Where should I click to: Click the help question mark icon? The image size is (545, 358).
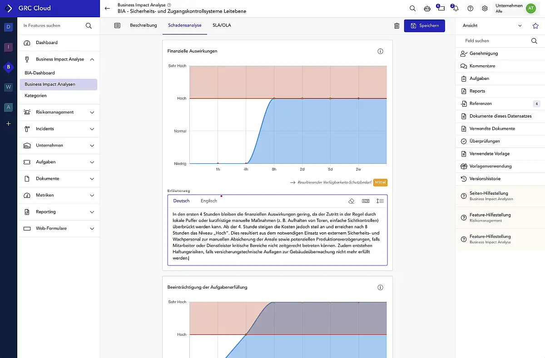pos(470,8)
